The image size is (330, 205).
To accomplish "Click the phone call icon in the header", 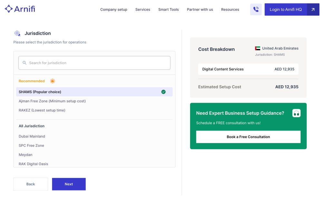I will coord(256,9).
